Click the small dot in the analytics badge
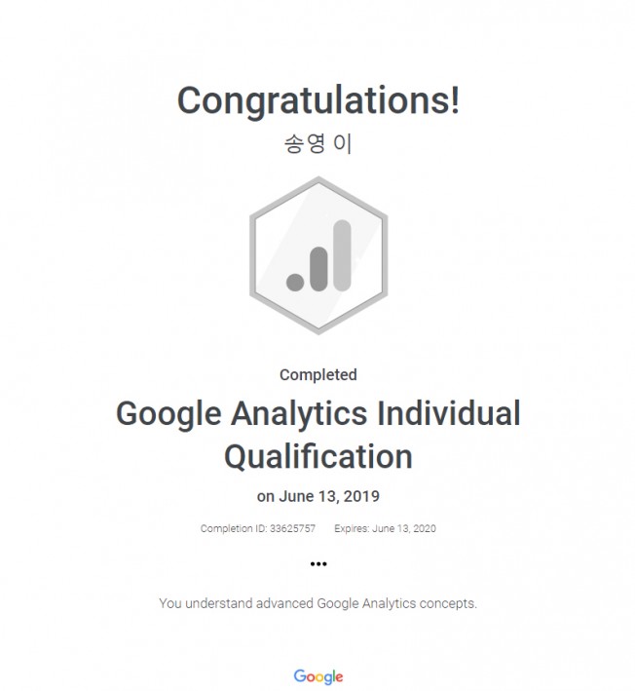Viewport: 635px width, 691px height. click(x=295, y=282)
